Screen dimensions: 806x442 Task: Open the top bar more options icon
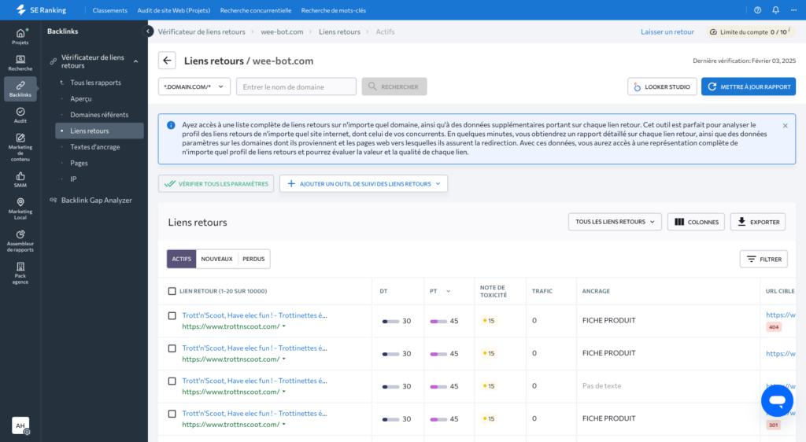(793, 9)
